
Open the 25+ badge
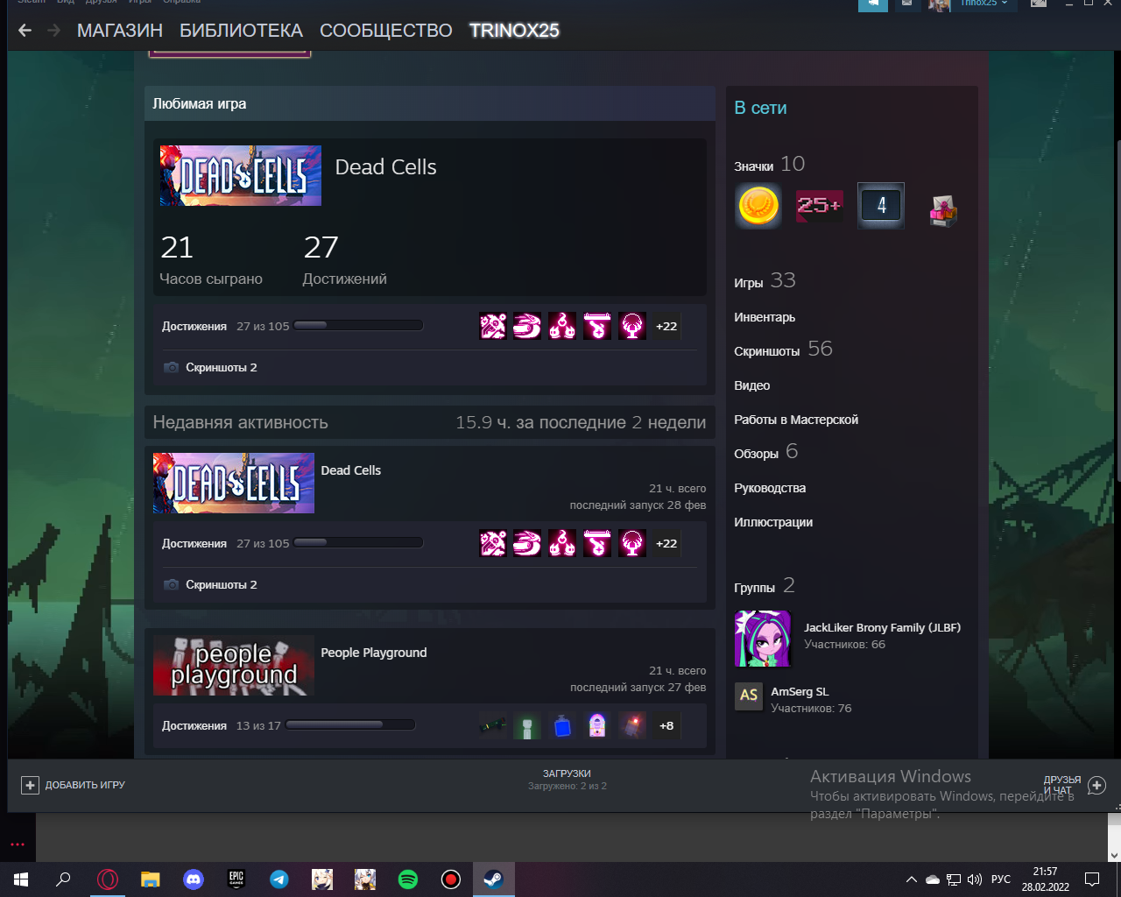pyautogui.click(x=820, y=207)
